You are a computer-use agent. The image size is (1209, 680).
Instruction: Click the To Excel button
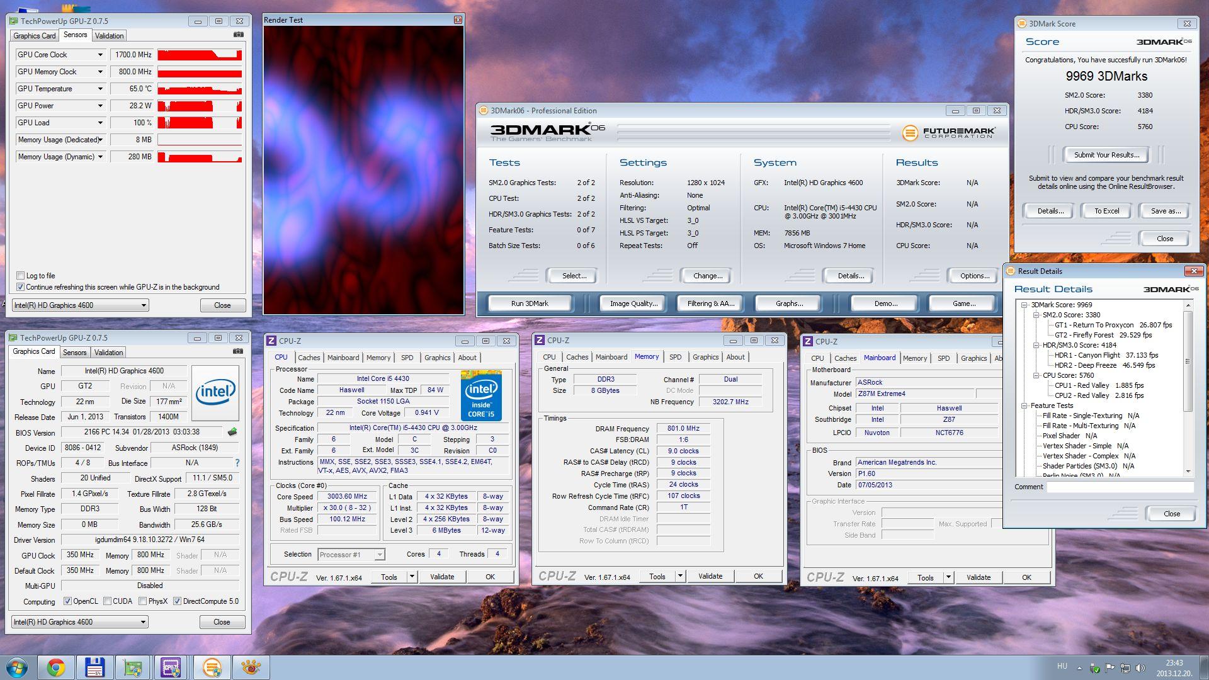[1106, 211]
